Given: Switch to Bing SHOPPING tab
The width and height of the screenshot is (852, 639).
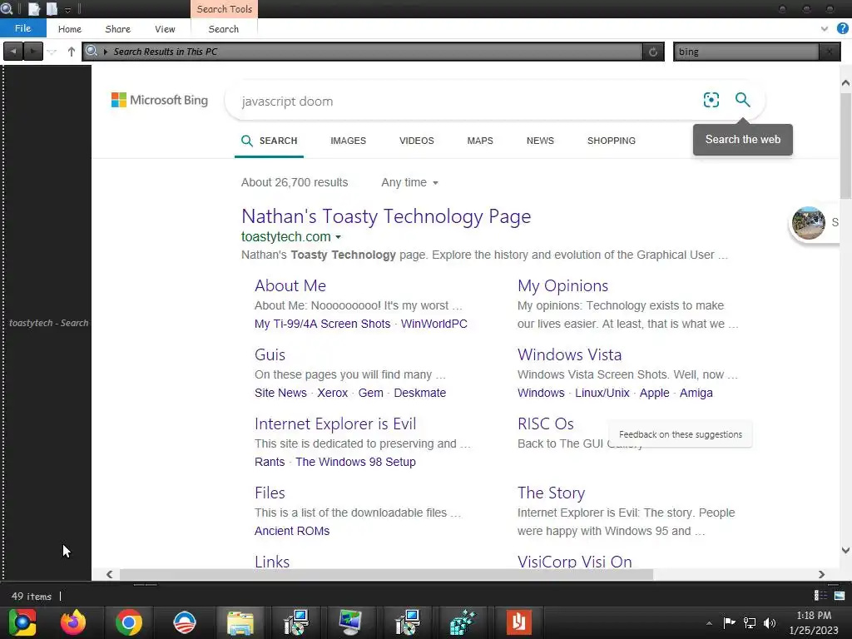Looking at the screenshot, I should (x=611, y=141).
